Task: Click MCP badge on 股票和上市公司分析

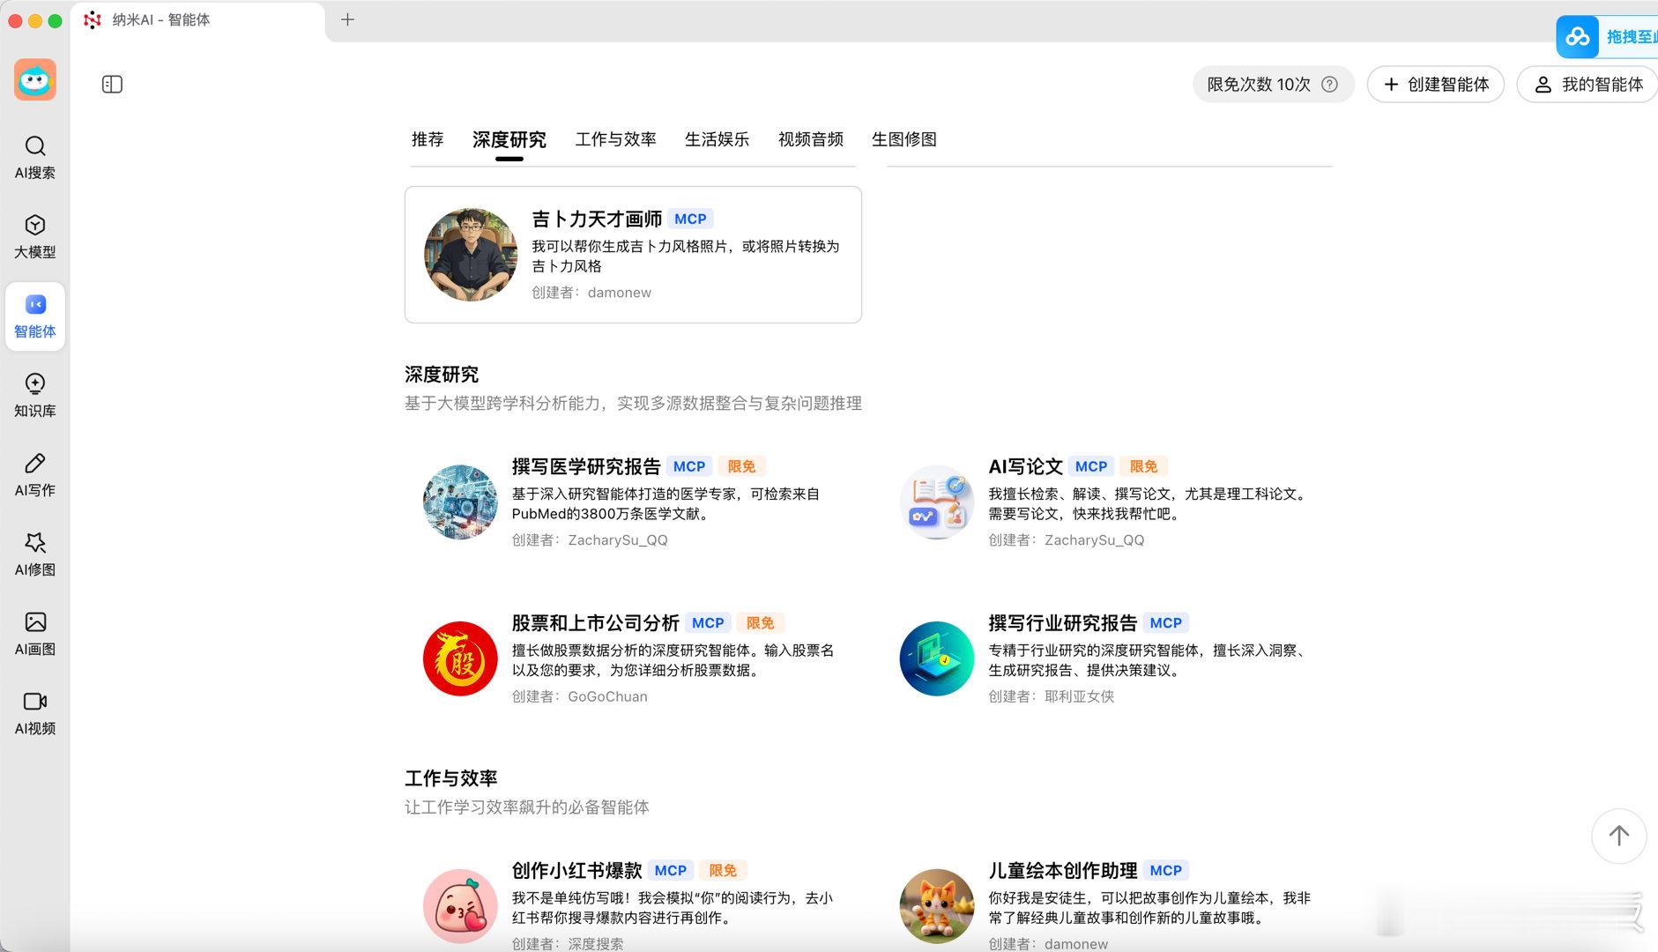Action: point(708,623)
